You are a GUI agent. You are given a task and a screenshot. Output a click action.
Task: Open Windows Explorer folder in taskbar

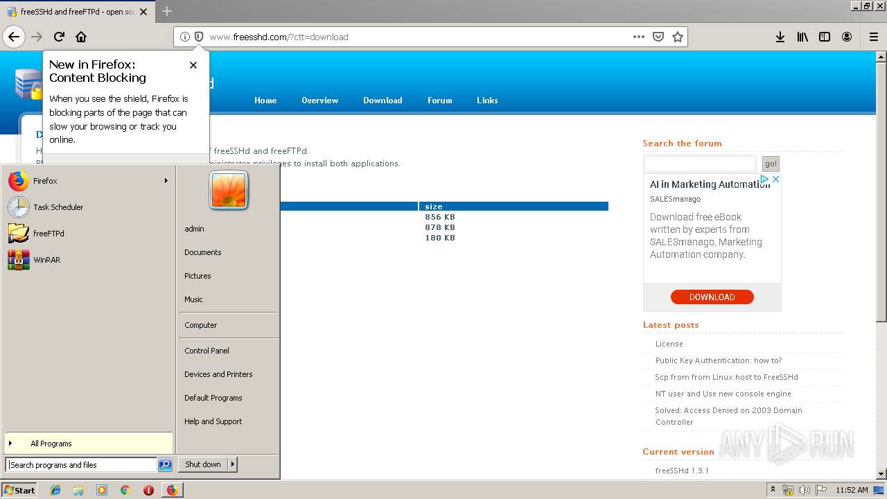[78, 490]
